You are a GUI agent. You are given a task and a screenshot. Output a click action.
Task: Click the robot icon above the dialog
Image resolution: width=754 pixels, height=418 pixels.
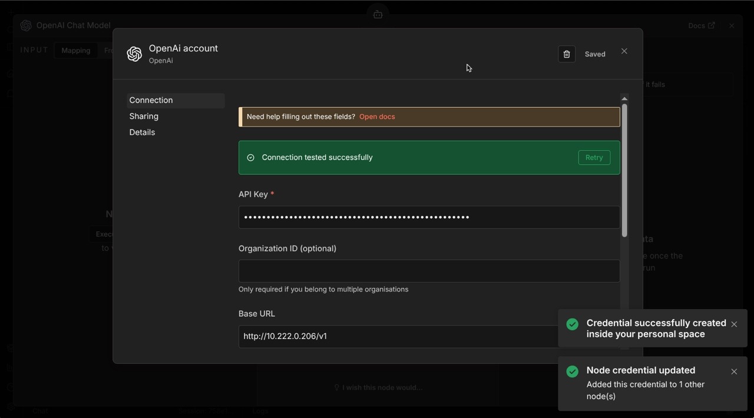[378, 14]
